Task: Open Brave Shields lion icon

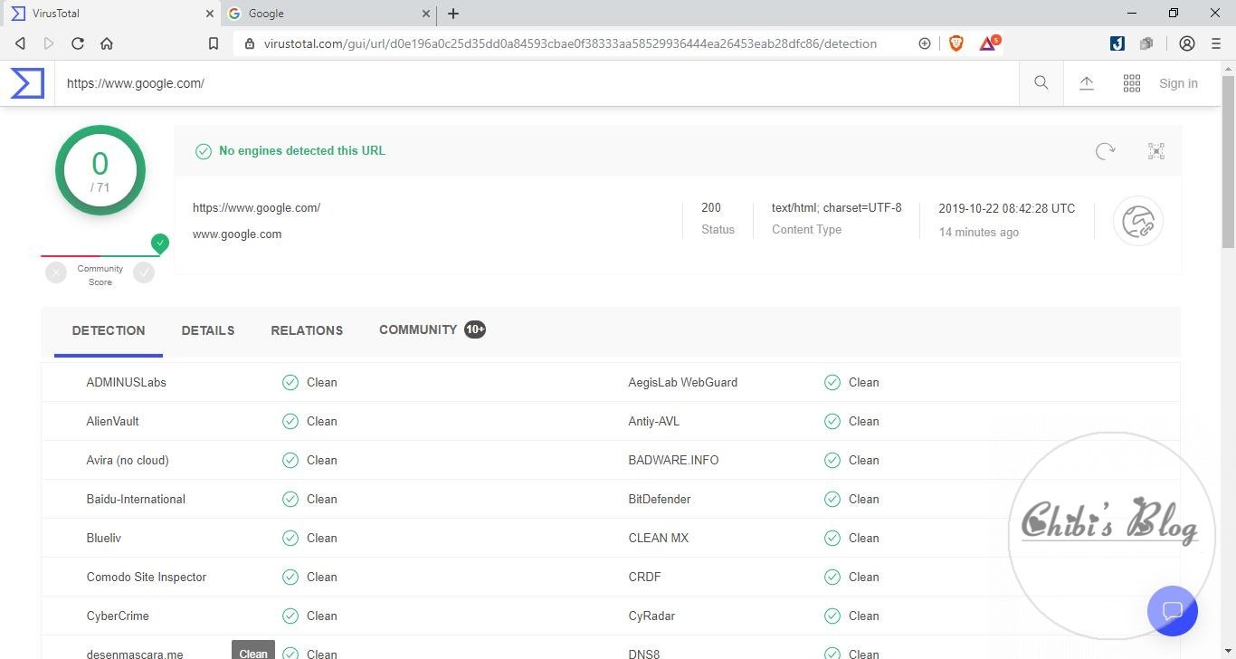Action: [x=956, y=43]
